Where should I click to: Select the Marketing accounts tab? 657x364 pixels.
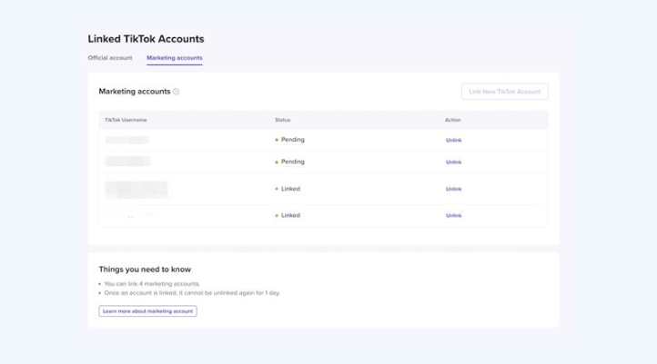click(175, 58)
